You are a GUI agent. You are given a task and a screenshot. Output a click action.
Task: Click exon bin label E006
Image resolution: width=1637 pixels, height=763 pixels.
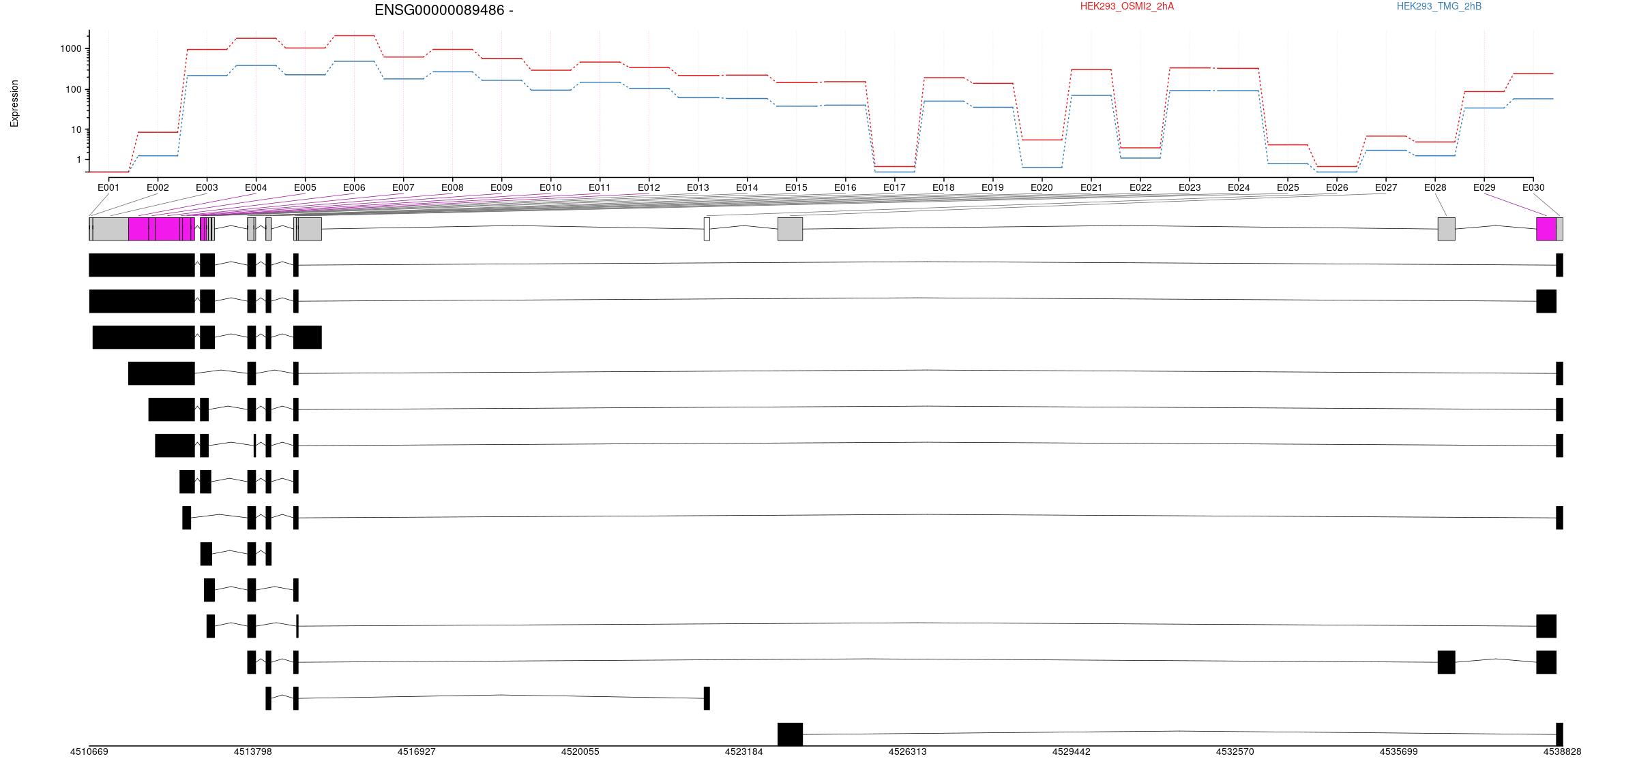[354, 187]
